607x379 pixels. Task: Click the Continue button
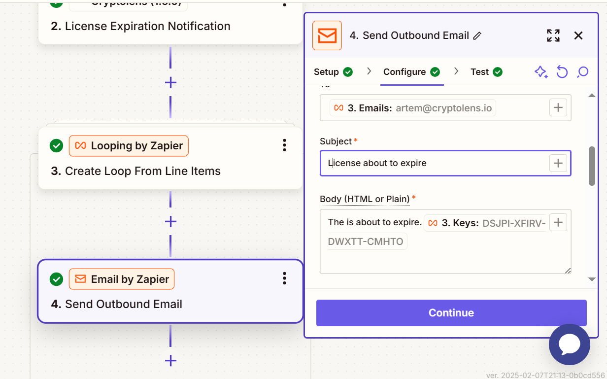(451, 313)
